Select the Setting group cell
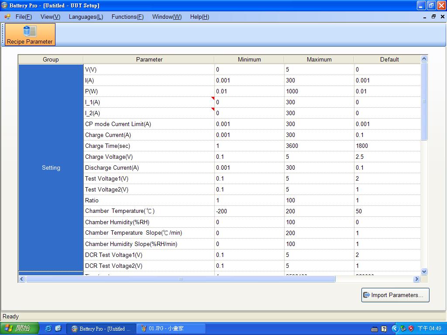The height and width of the screenshot is (335, 447). [x=51, y=167]
